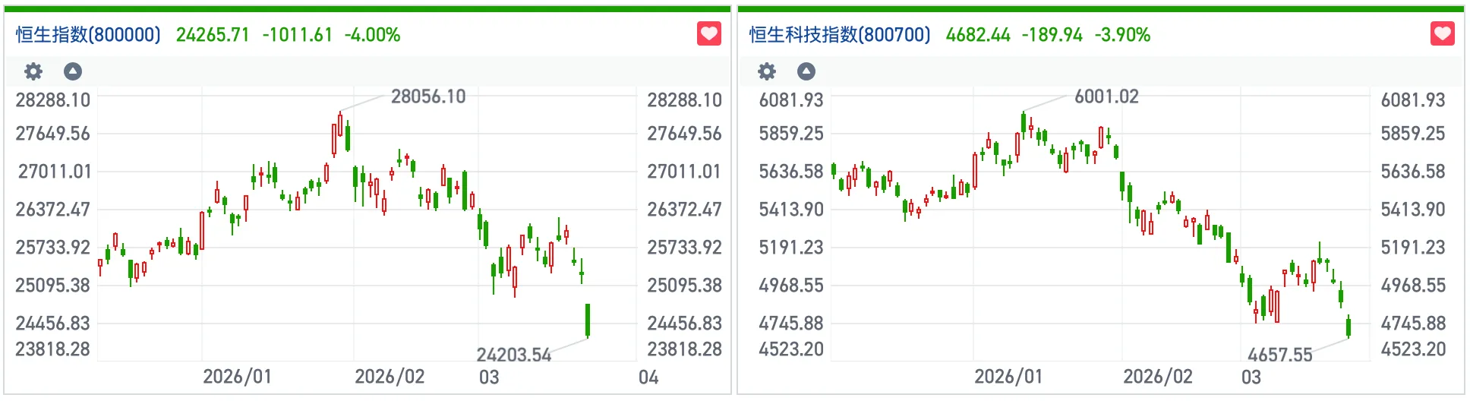This screenshot has height=401, width=1470.
Task: Open settings gear for Hang Seng Index chart
Action: click(x=33, y=71)
